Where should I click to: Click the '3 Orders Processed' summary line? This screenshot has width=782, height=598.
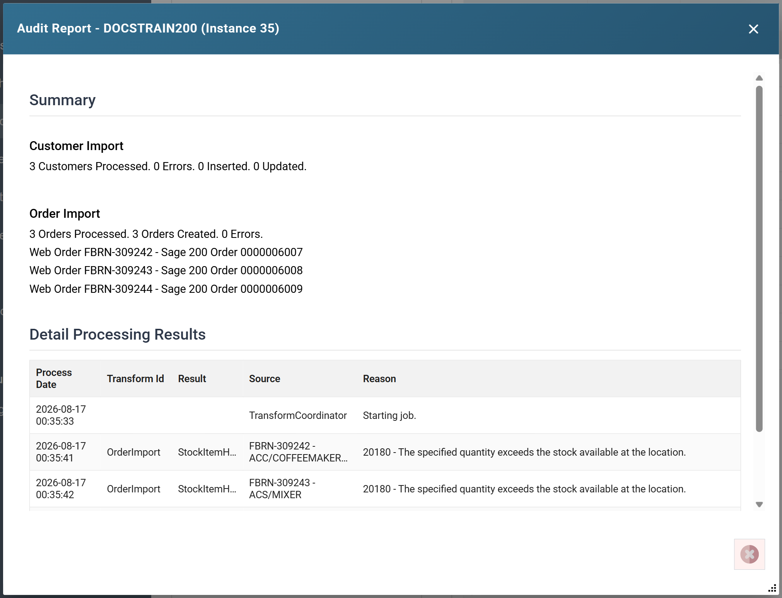click(146, 234)
